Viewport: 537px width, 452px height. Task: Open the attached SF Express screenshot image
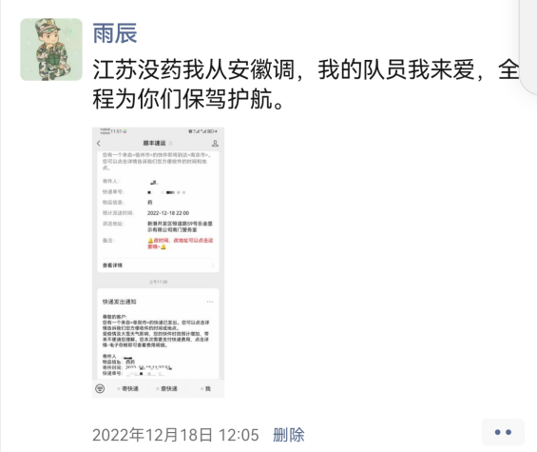(158, 263)
